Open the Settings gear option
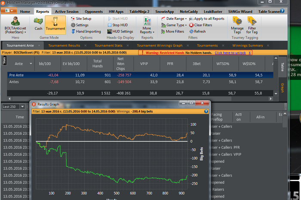301x200 pixels. click(80, 25)
